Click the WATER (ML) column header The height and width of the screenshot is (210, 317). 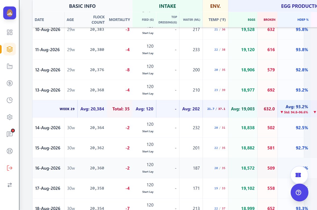(192, 20)
